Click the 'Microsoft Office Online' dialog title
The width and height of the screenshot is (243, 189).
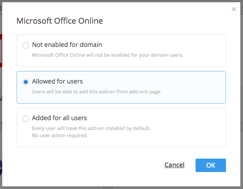[x=60, y=21]
